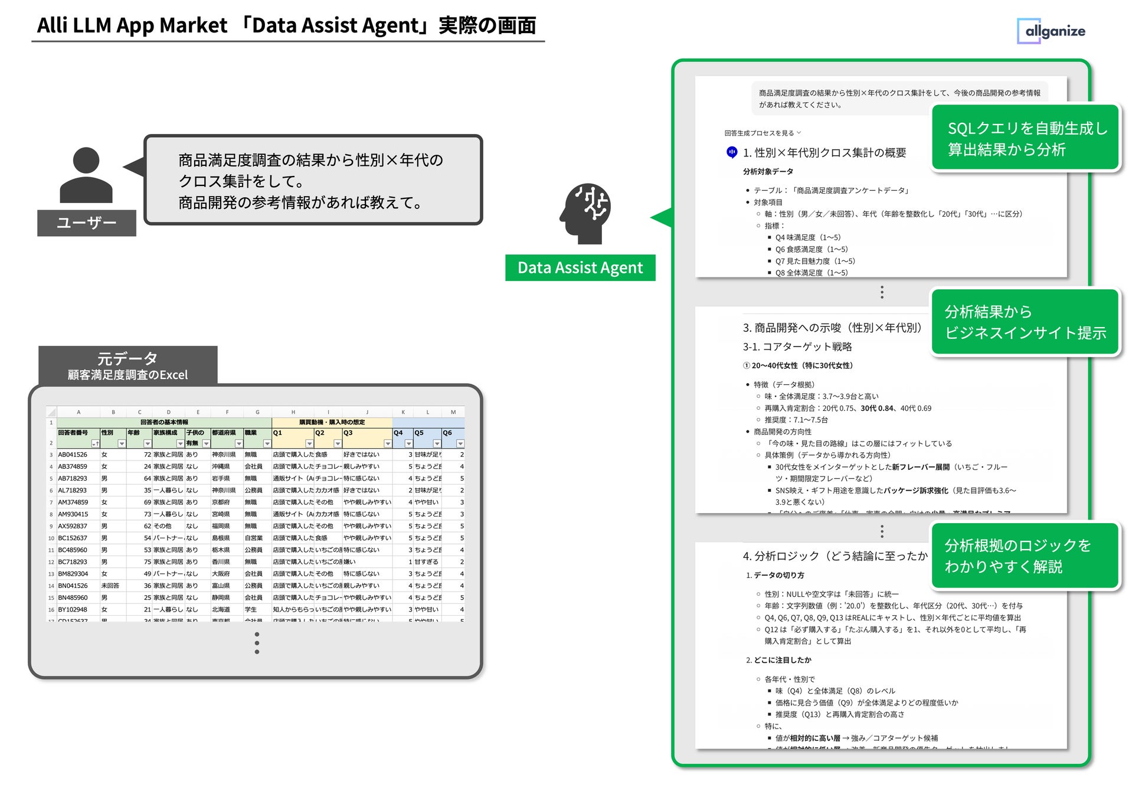
Task: Click the ユーザー label
Action: tap(87, 223)
